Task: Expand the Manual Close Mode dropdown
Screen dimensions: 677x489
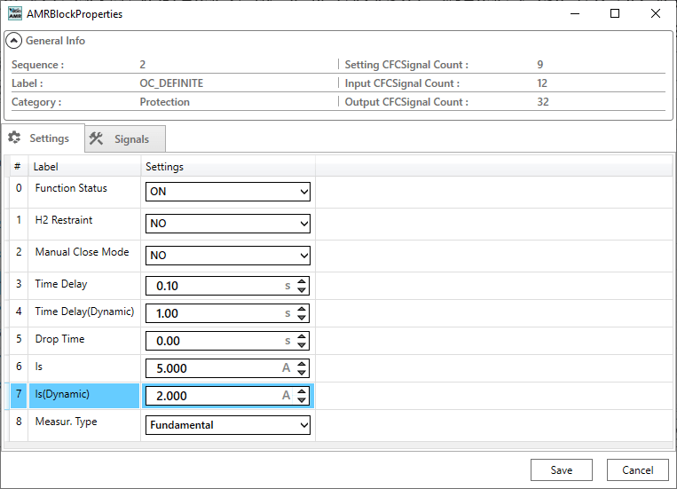Action: tap(228, 256)
